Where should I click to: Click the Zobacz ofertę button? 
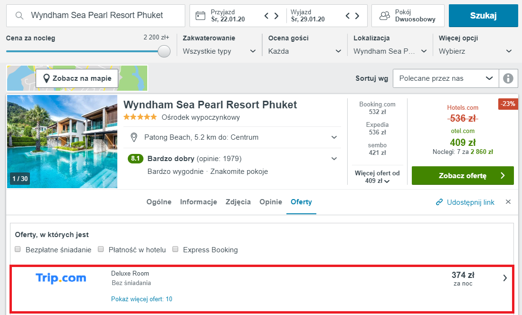(463, 175)
